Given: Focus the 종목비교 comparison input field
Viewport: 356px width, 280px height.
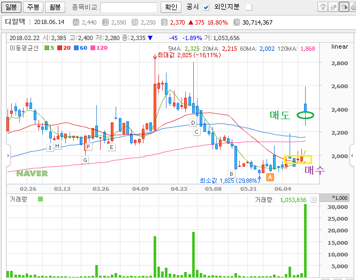Looking at the screenshot, I should tap(128, 7).
